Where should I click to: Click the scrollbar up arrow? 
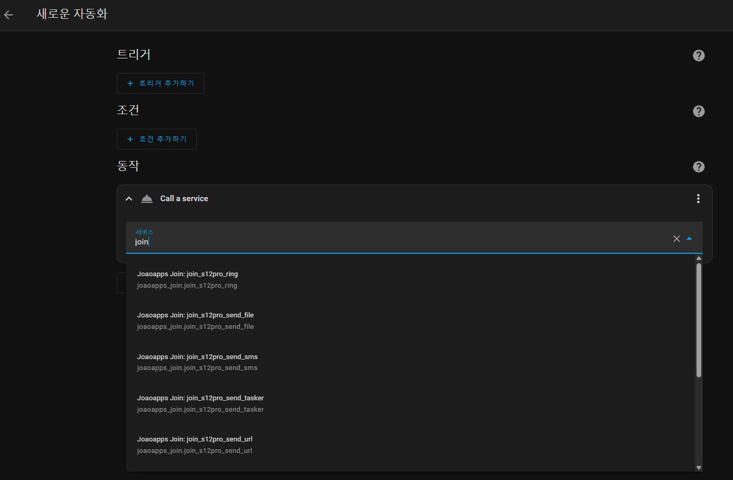tap(699, 259)
